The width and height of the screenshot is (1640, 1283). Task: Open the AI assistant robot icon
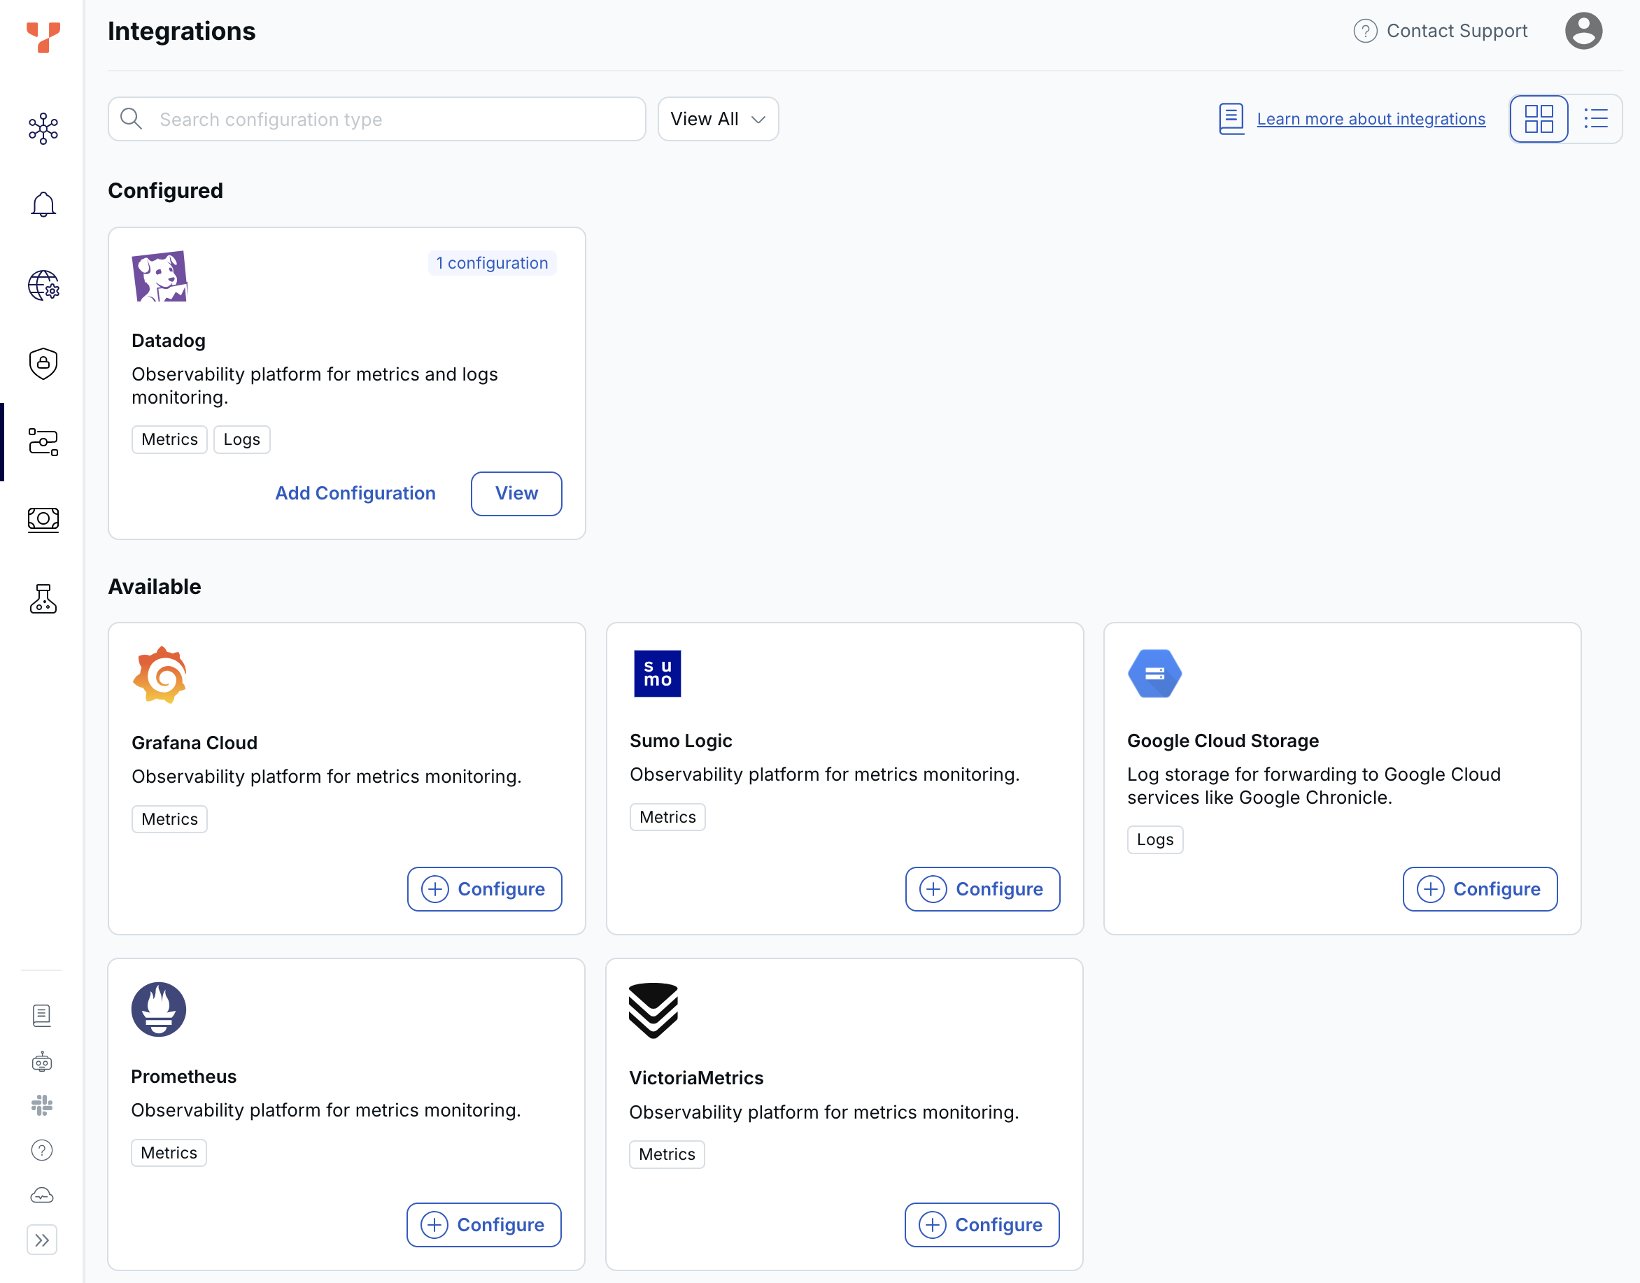click(x=43, y=1061)
